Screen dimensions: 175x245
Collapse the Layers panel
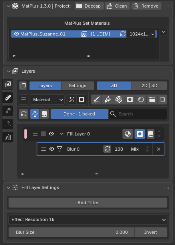tap(9, 71)
